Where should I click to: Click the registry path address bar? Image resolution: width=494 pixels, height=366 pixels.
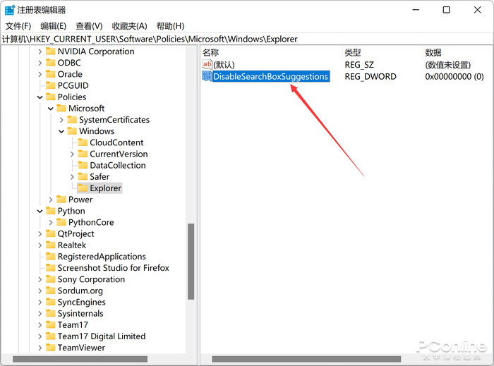coord(247,39)
